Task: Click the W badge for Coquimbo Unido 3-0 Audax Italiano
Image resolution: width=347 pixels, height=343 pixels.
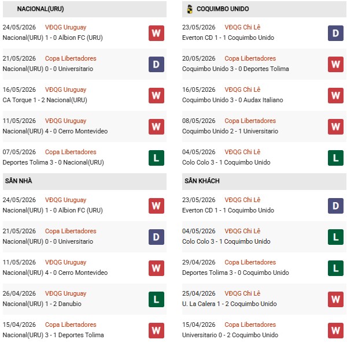Action: pyautogui.click(x=335, y=95)
